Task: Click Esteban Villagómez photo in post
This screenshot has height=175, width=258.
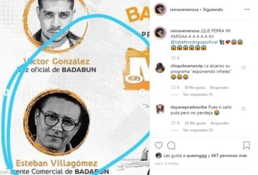Action: pyautogui.click(x=56, y=122)
